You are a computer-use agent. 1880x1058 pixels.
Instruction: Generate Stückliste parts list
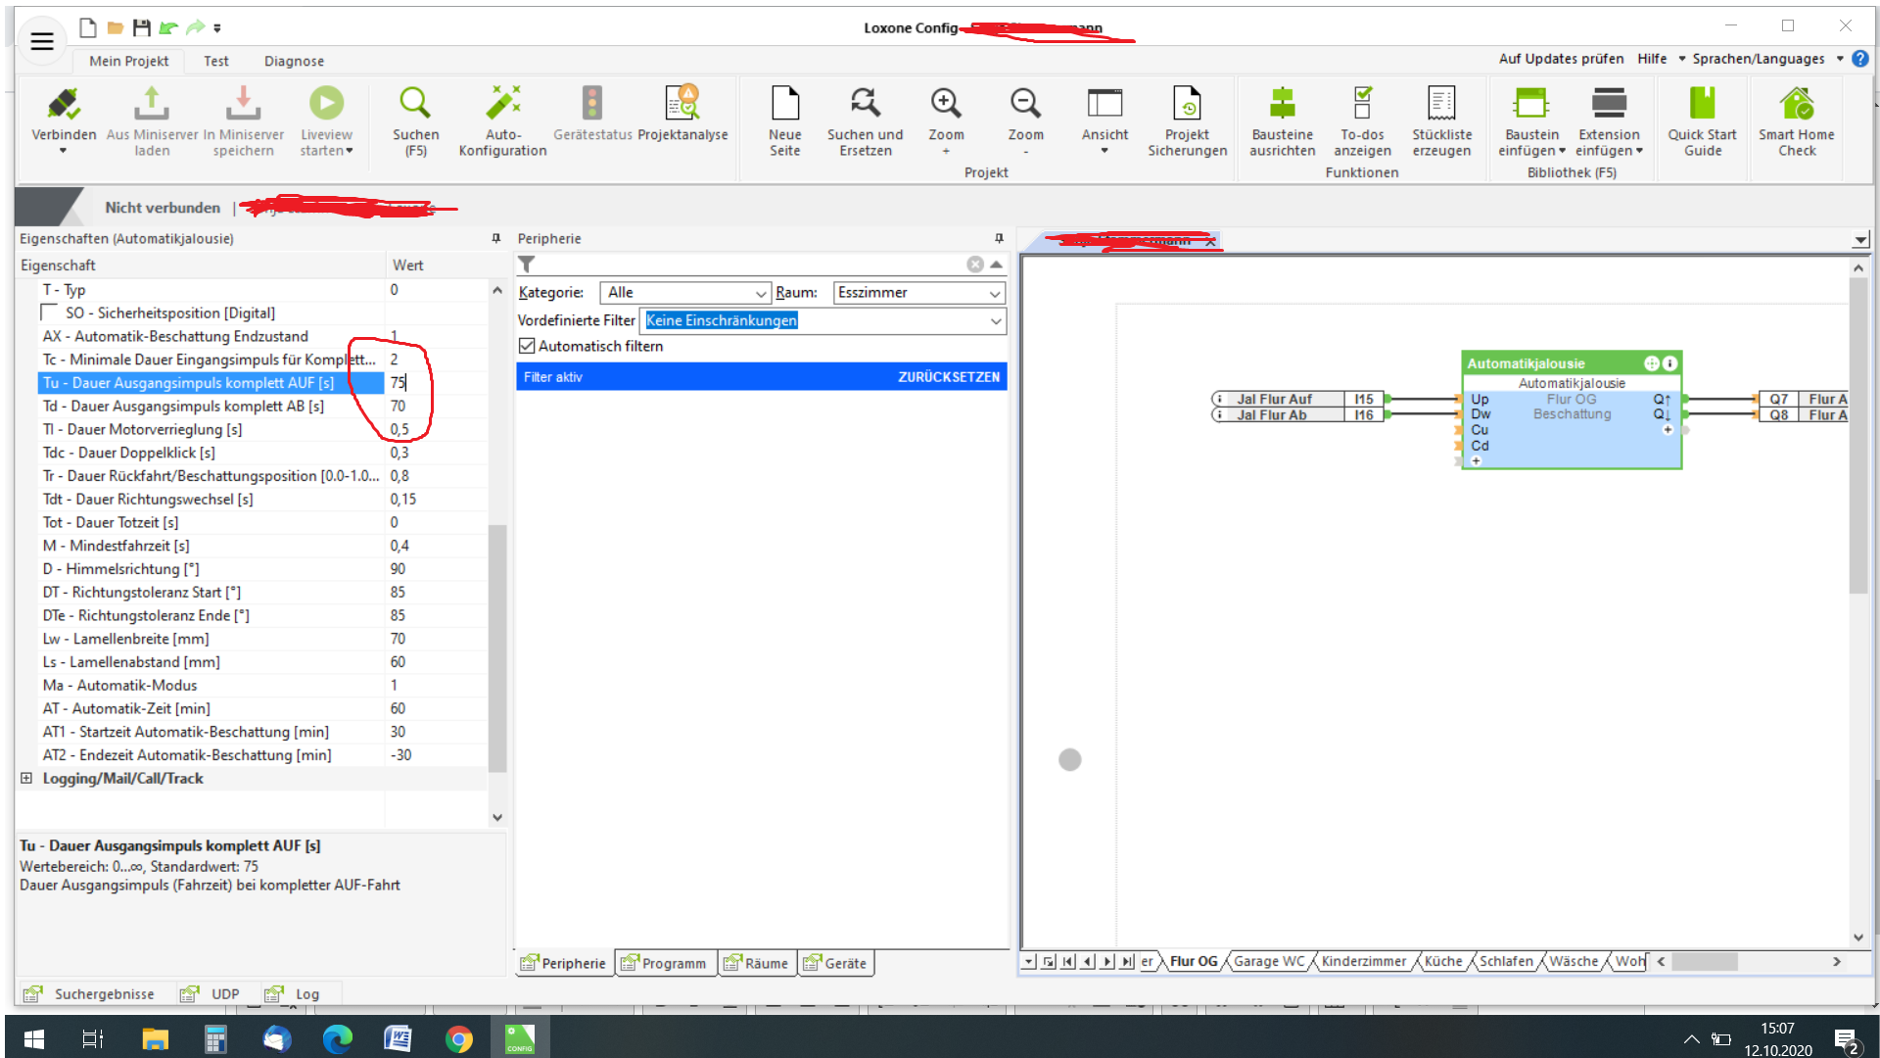click(1441, 104)
